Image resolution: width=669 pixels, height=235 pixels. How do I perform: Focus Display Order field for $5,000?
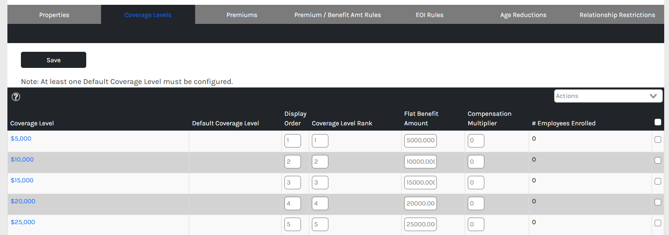point(293,141)
